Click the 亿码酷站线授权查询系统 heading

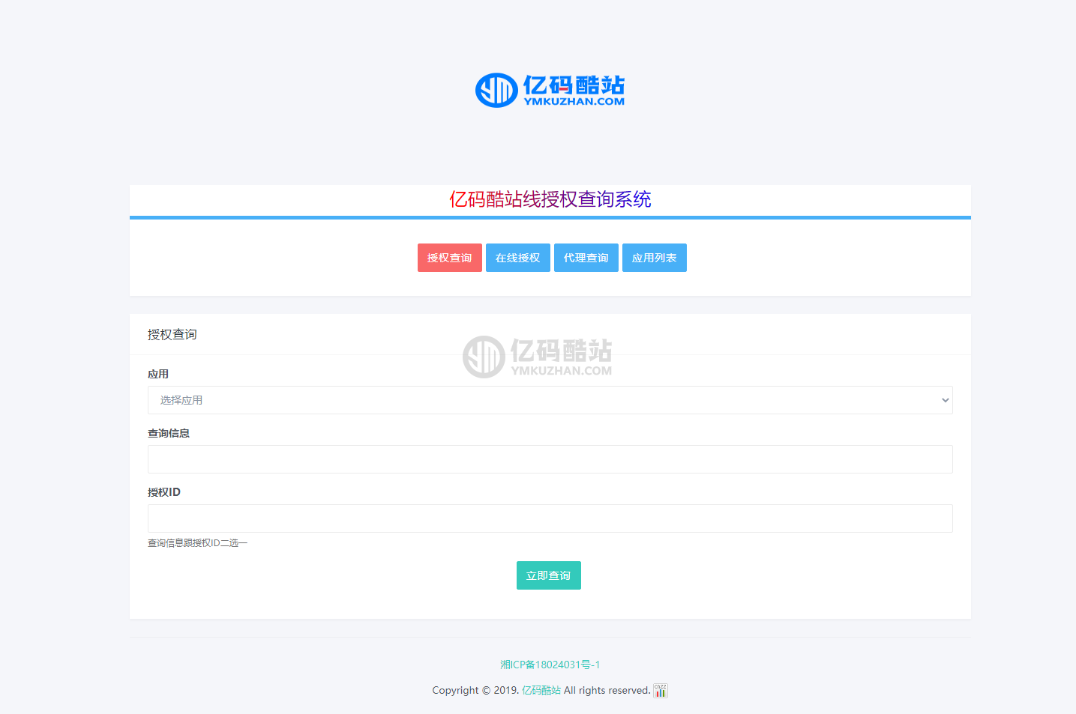coord(550,199)
